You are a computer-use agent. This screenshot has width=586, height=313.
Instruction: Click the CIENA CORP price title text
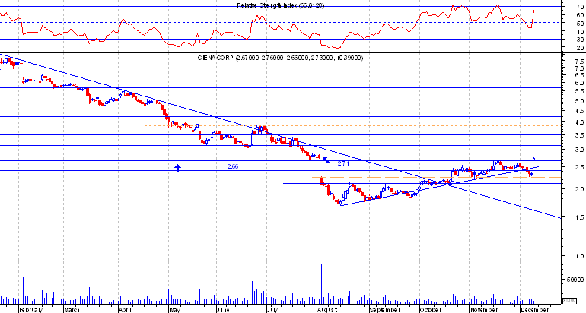click(x=280, y=58)
